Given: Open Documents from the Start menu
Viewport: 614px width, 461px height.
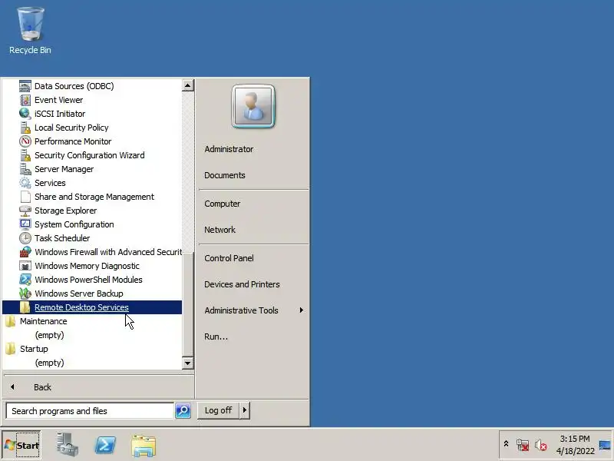Looking at the screenshot, I should tap(225, 175).
